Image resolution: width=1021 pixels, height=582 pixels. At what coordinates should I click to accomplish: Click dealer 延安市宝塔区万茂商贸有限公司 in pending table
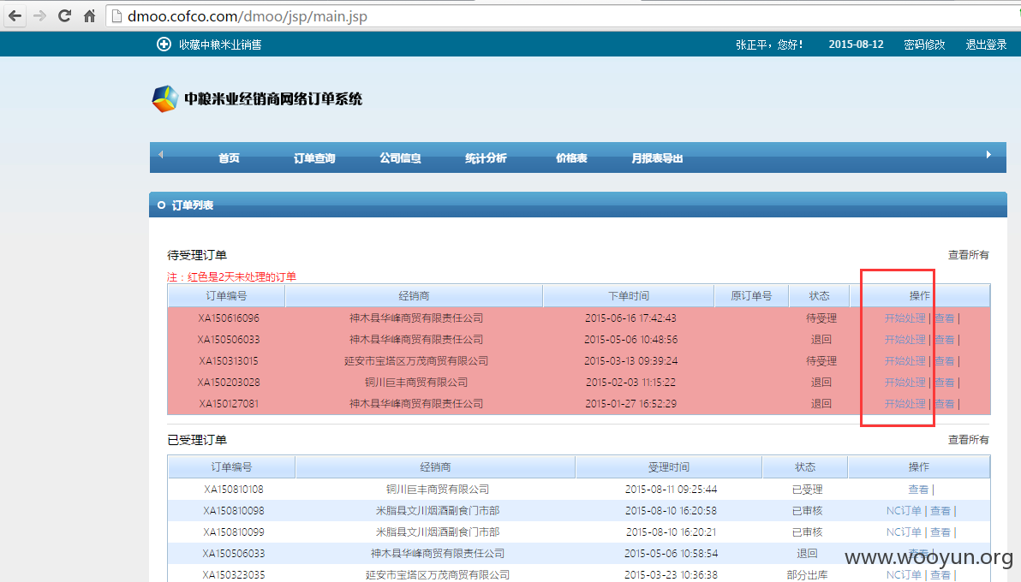(x=416, y=360)
